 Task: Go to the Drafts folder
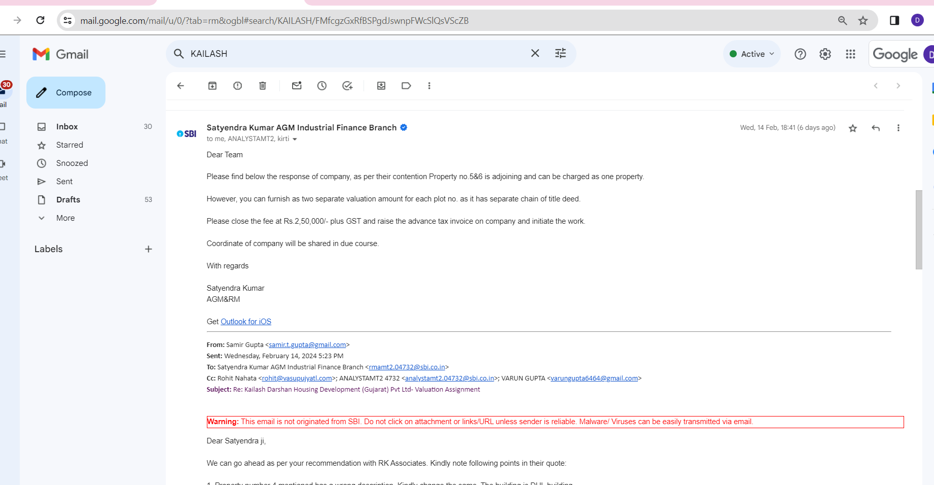(x=68, y=200)
